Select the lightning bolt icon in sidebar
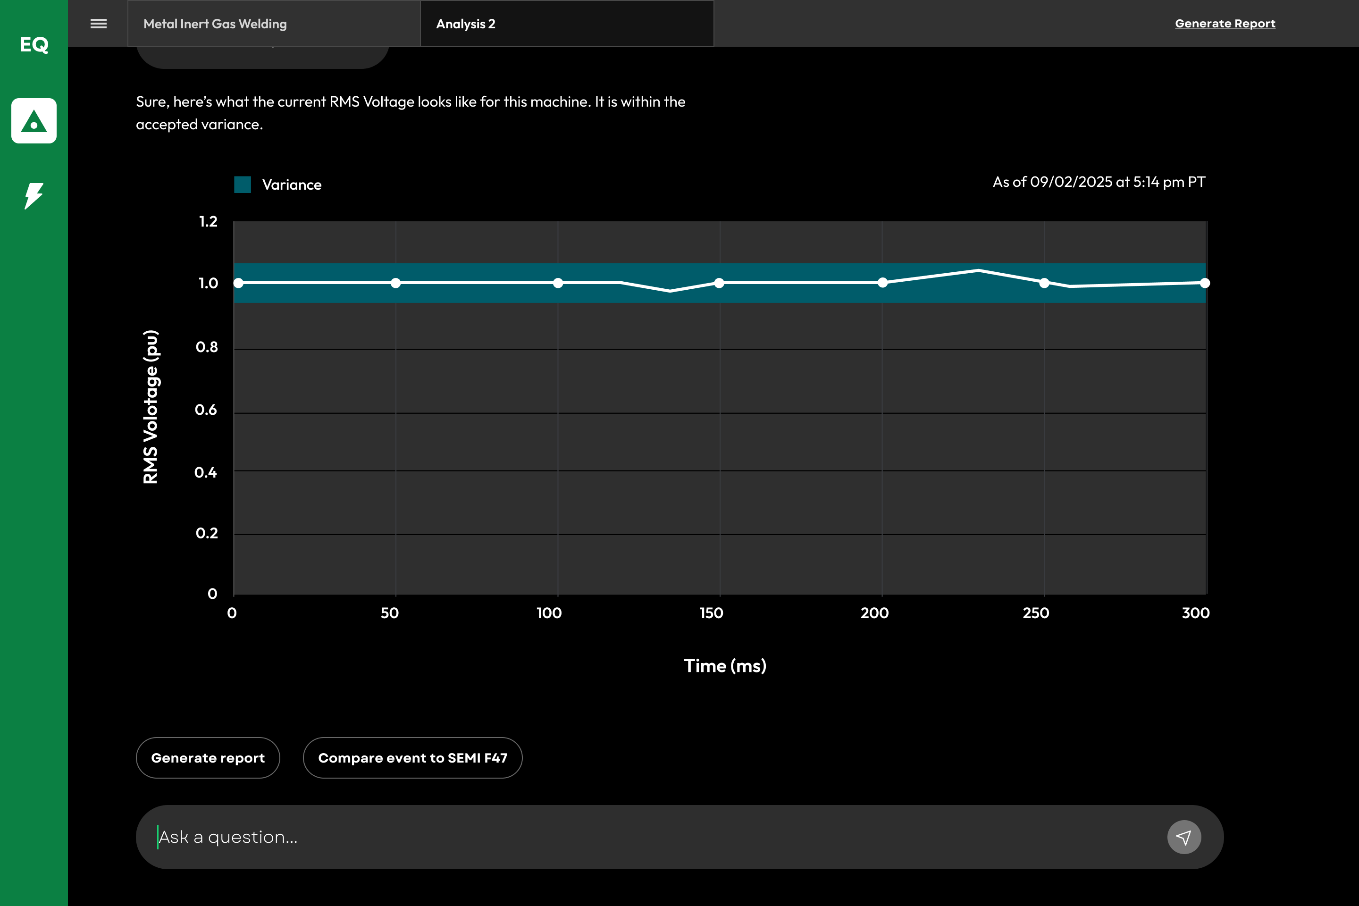This screenshot has height=906, width=1359. 34,196
